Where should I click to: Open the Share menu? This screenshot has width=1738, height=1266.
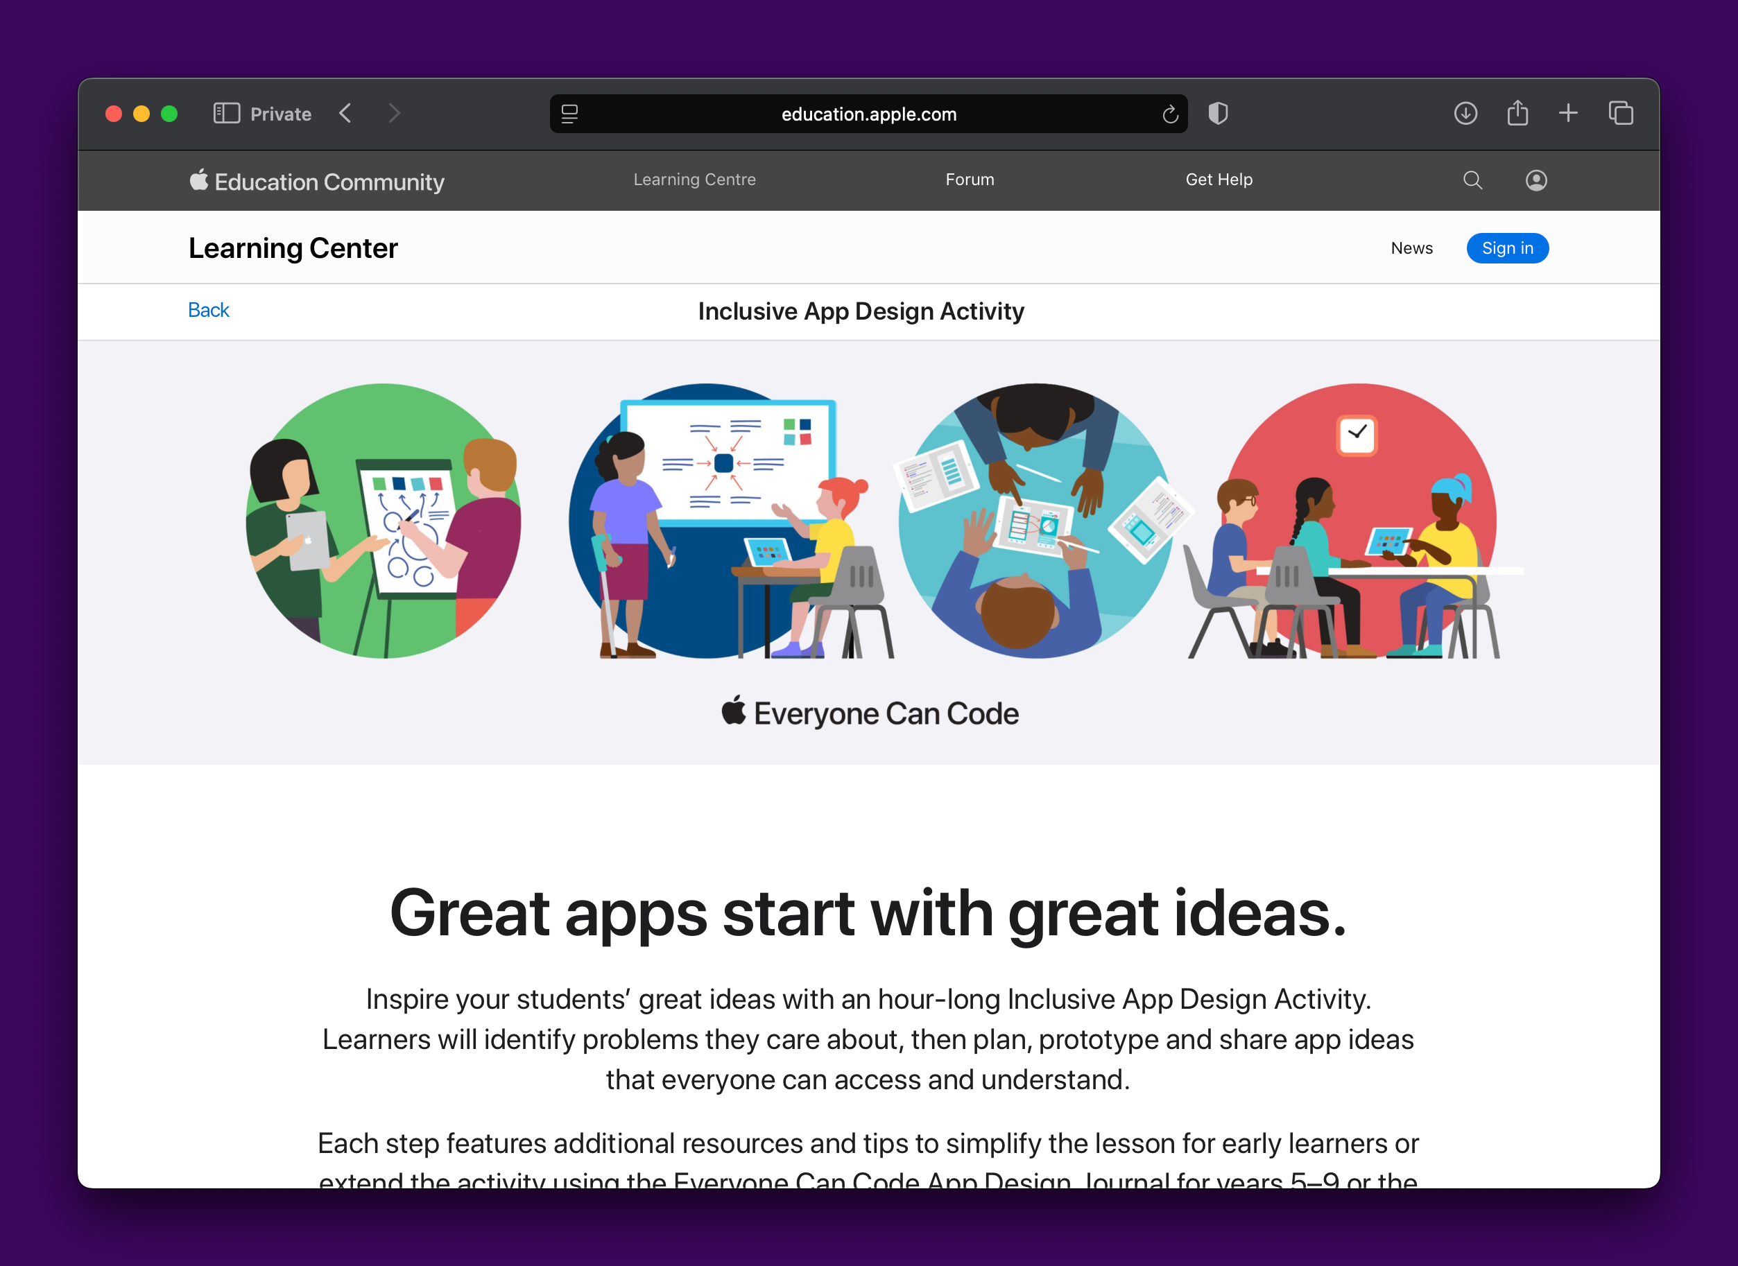tap(1517, 112)
